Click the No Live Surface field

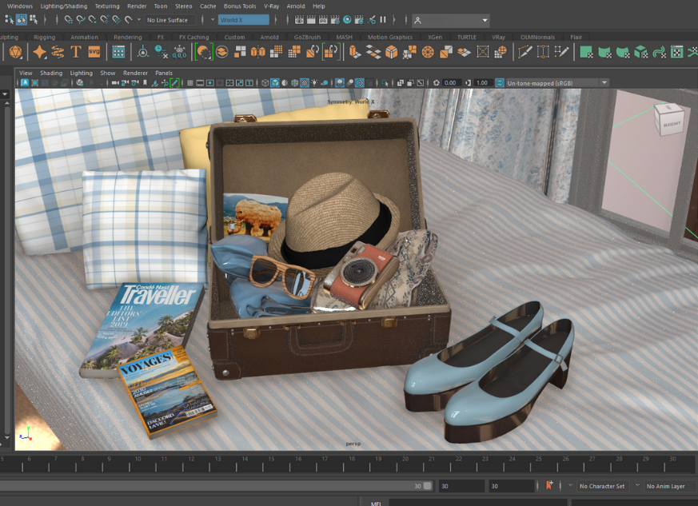(x=168, y=20)
